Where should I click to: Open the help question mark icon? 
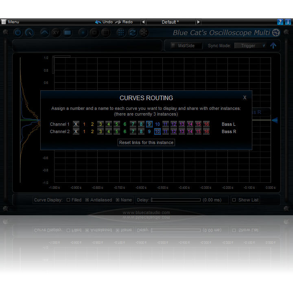point(280,22)
